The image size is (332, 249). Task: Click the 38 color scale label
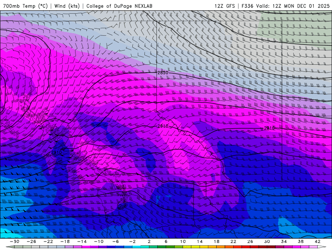(300, 242)
